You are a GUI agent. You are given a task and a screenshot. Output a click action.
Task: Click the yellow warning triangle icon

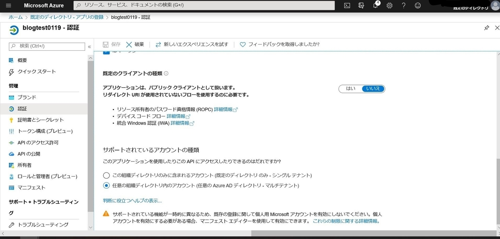pos(106,214)
